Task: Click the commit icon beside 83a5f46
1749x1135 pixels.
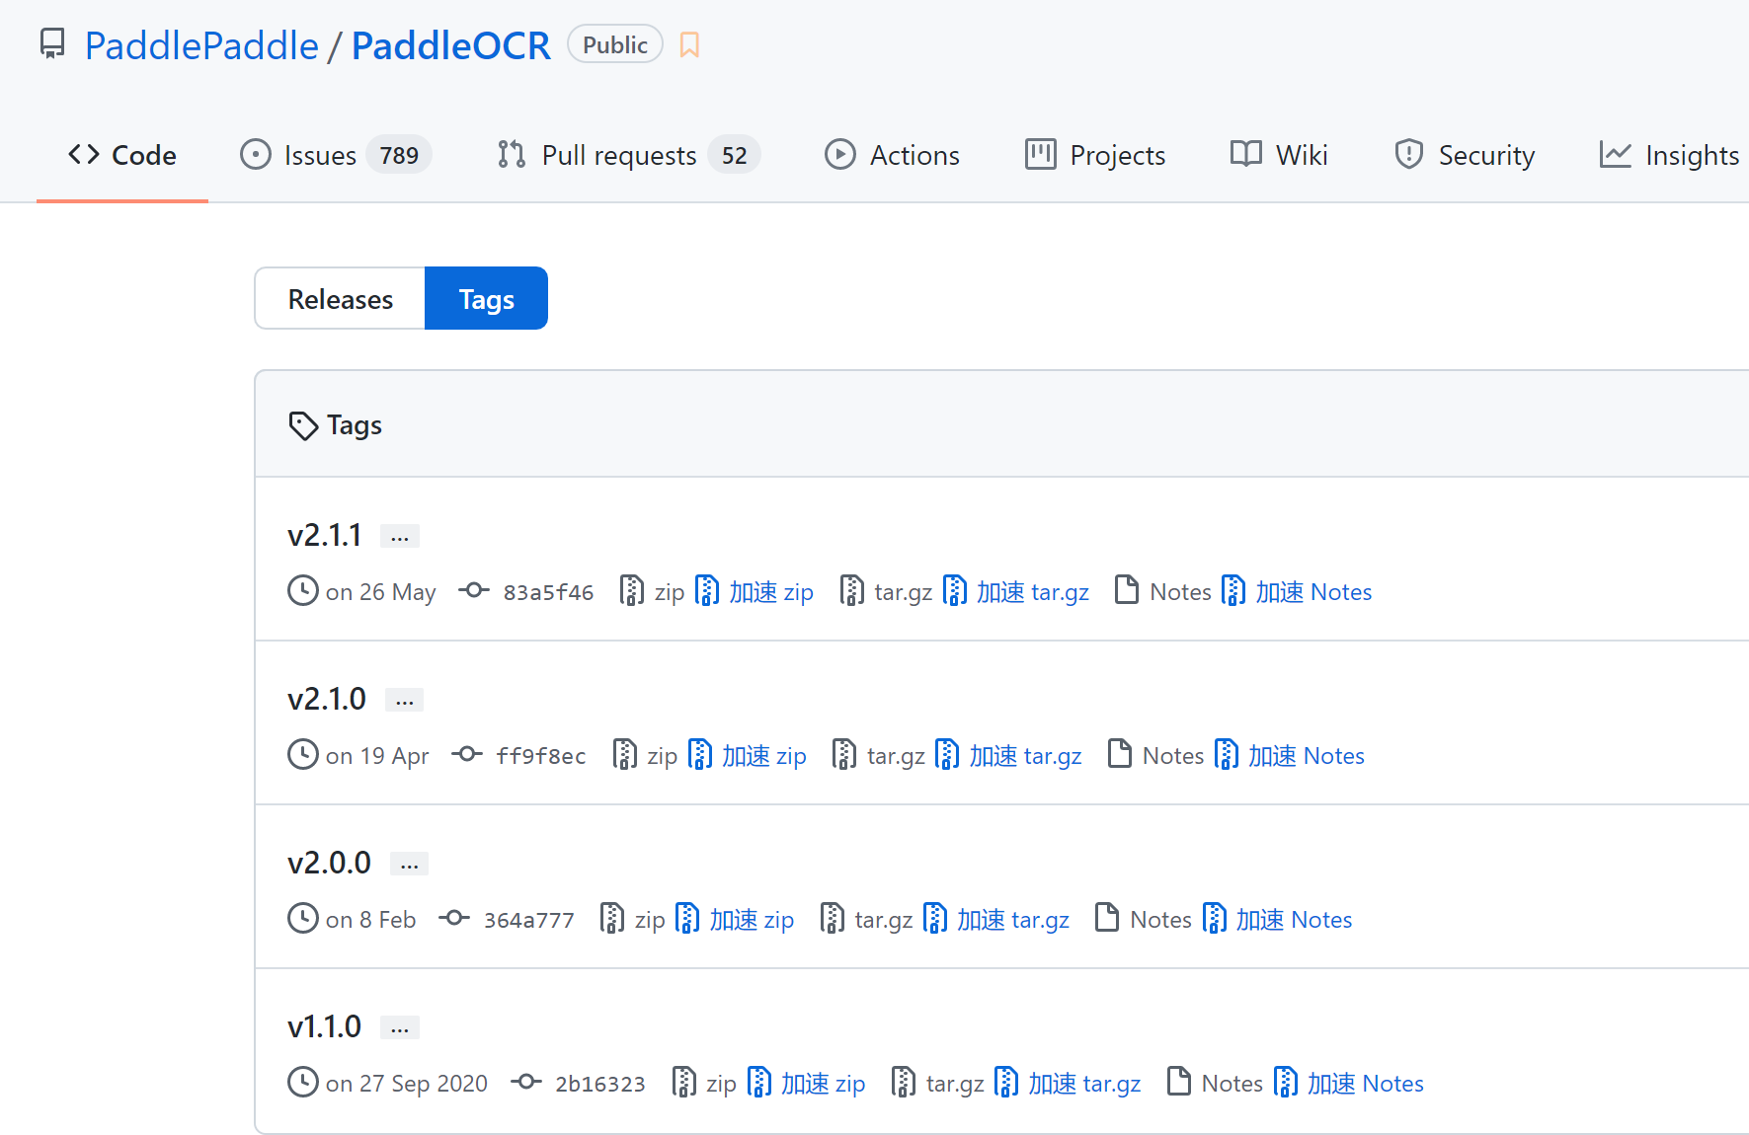Action: point(474,590)
